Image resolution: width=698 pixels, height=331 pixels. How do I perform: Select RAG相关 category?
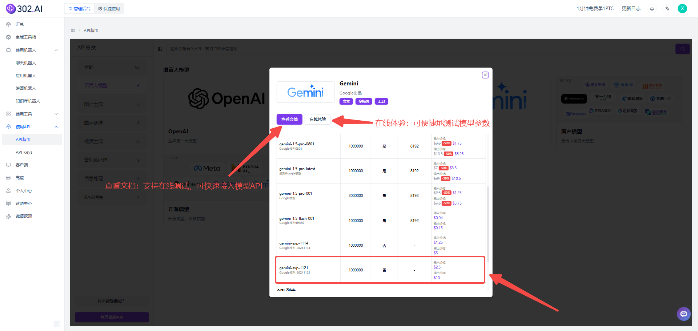coord(112,197)
